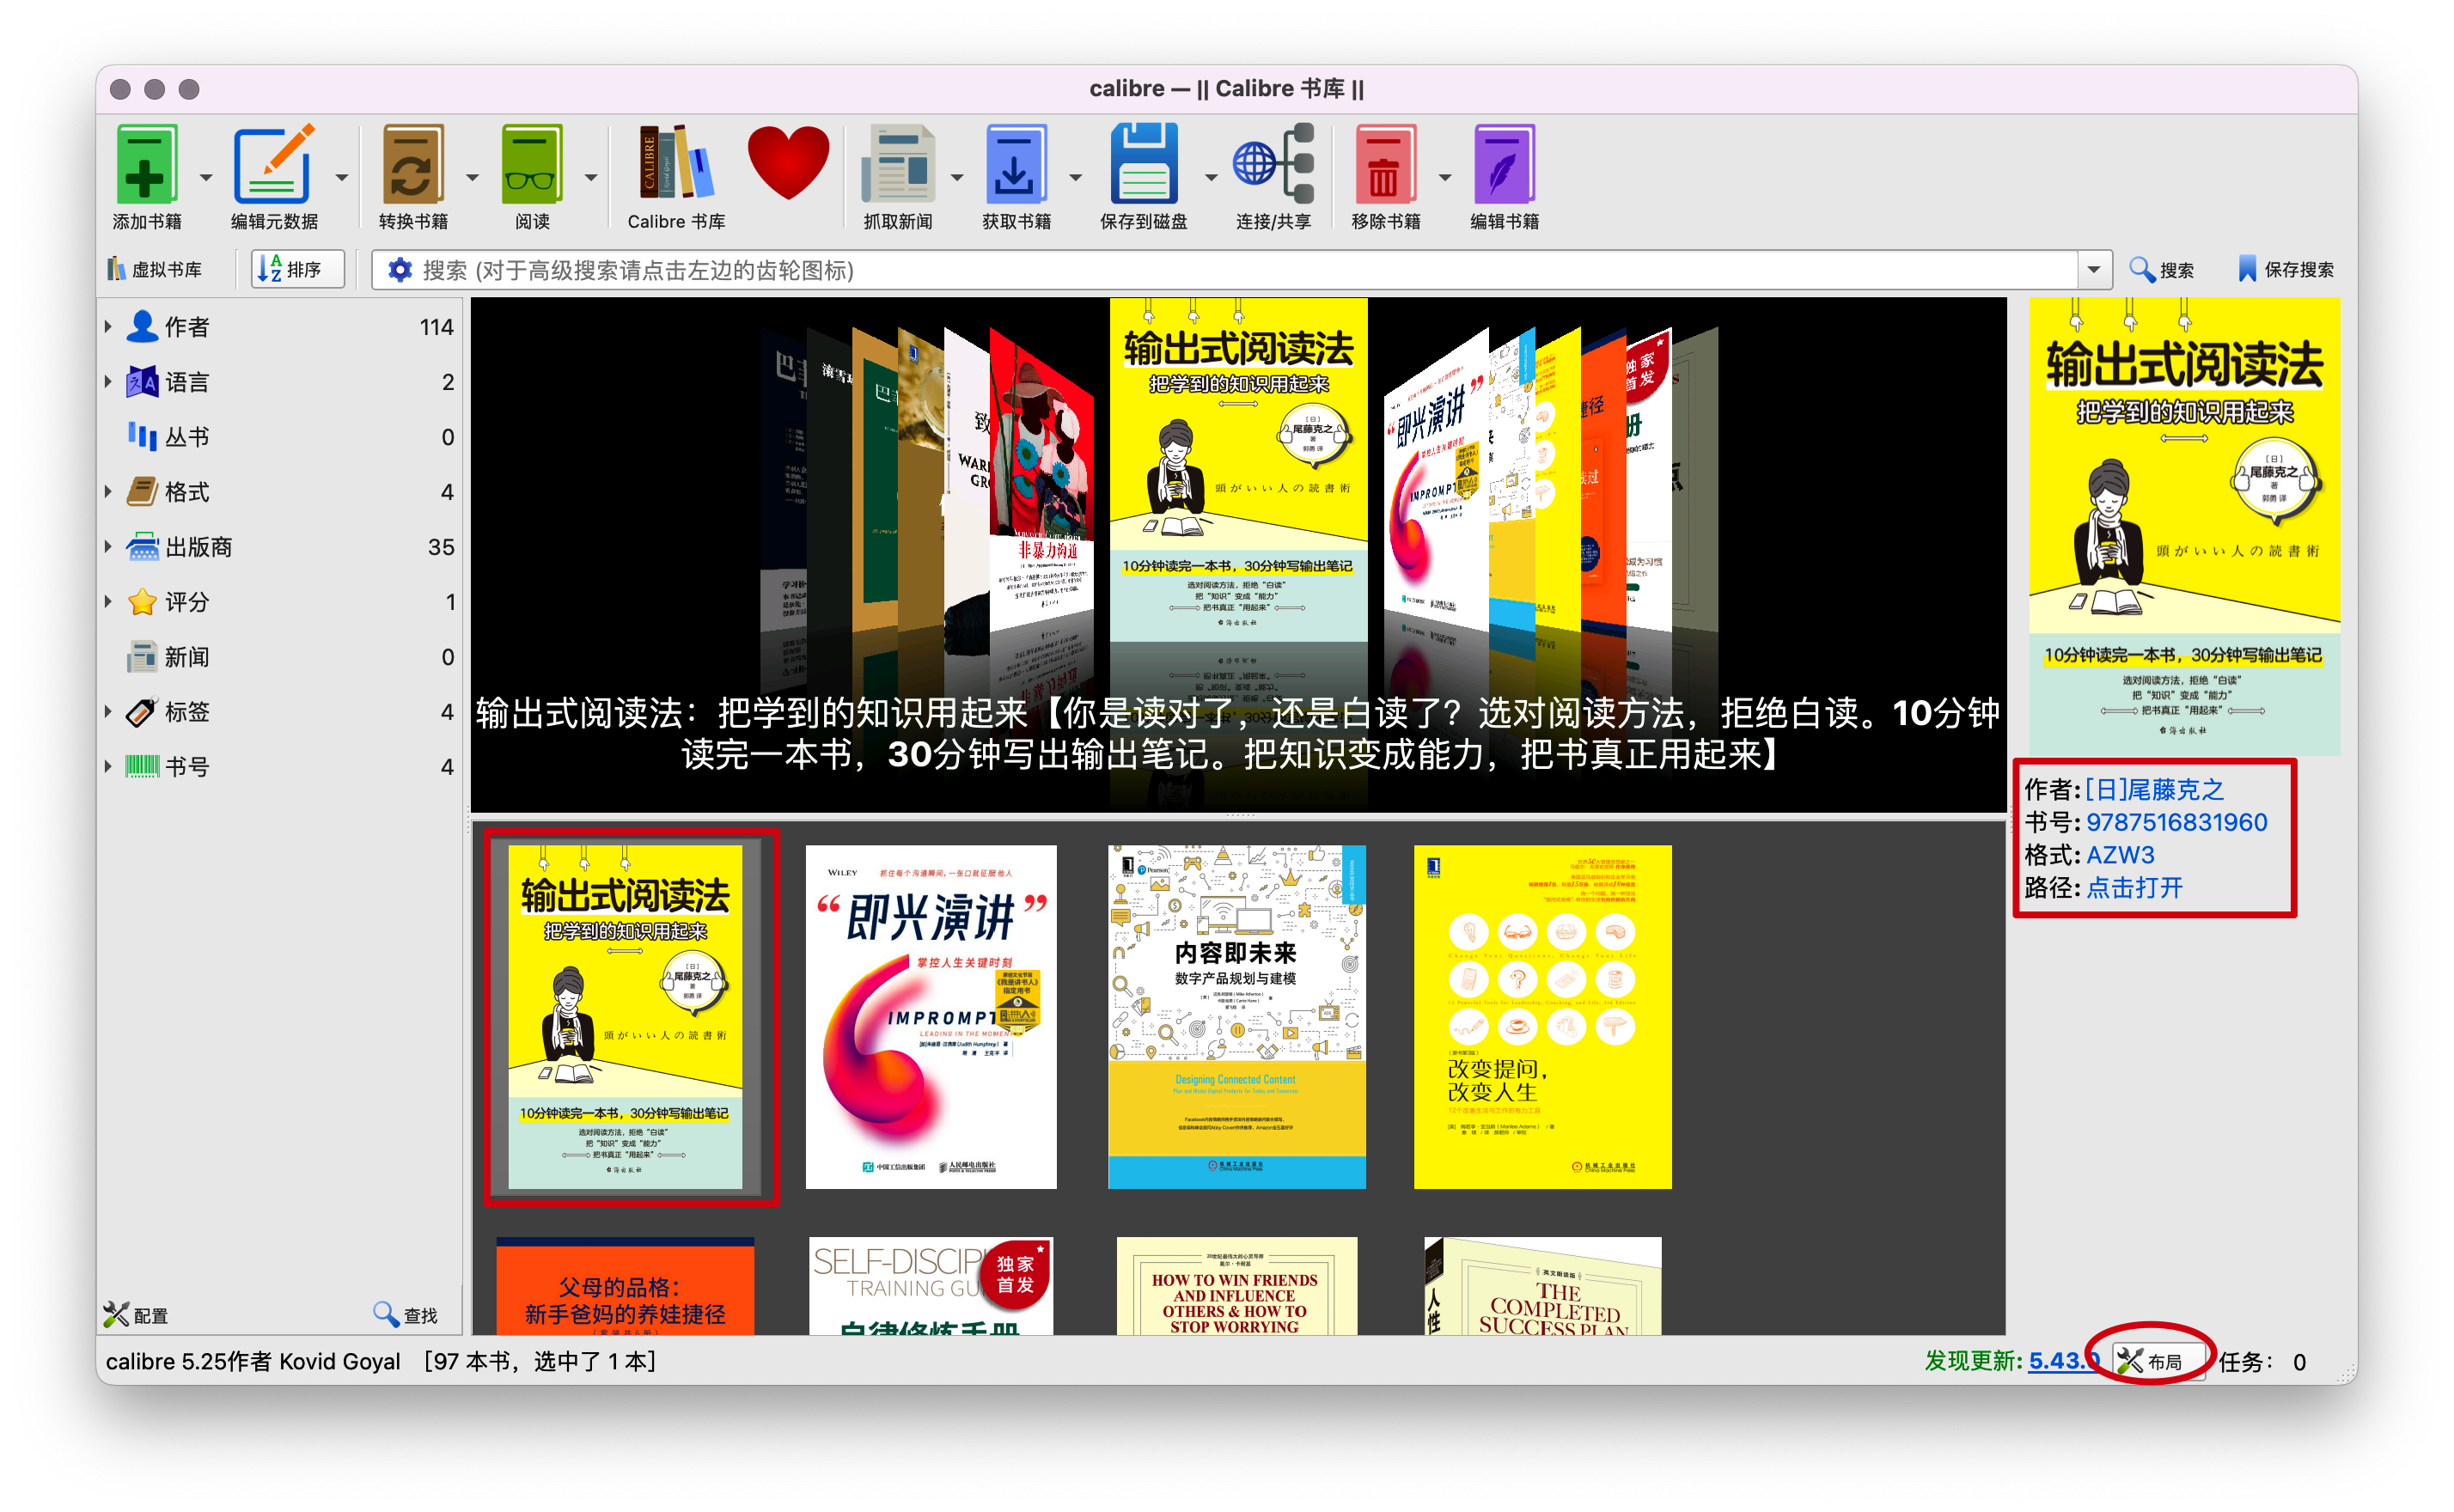
Task: Click 查找 (Find) in tag browser
Action: coord(405,1315)
